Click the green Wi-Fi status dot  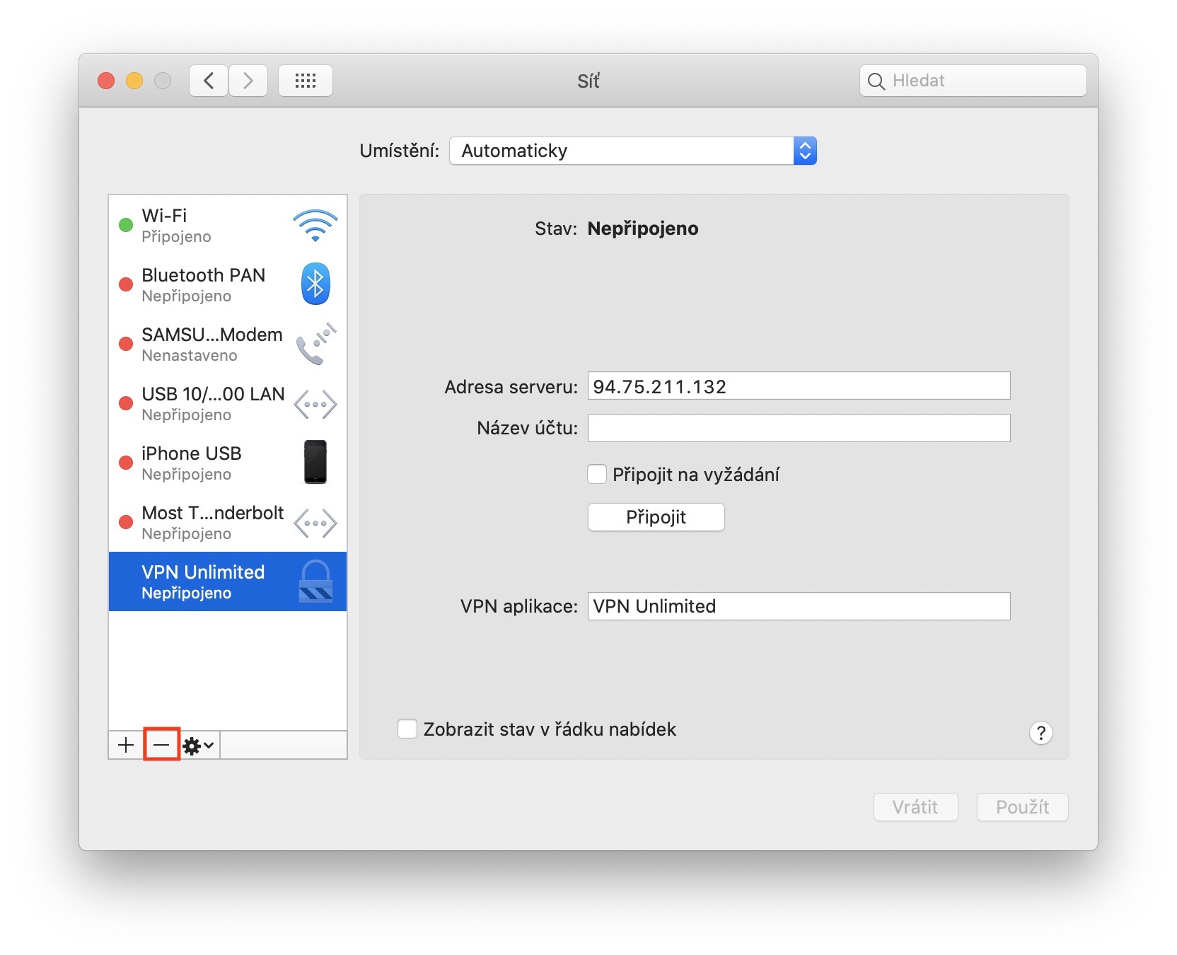click(x=126, y=225)
